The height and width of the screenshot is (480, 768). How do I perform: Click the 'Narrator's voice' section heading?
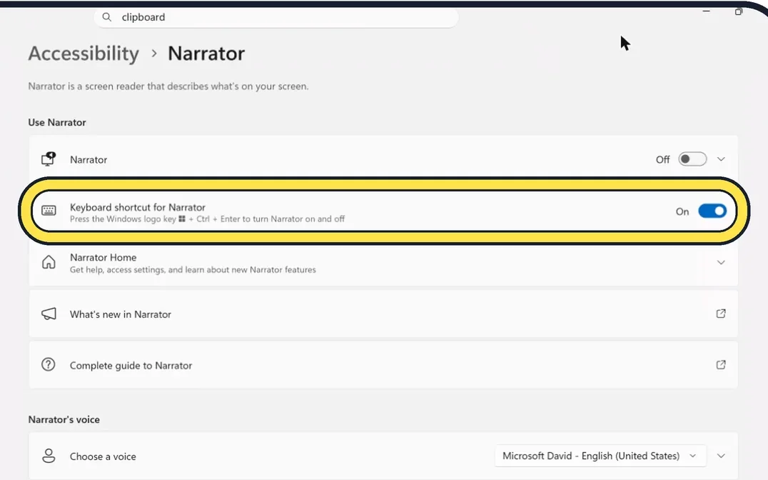point(64,420)
